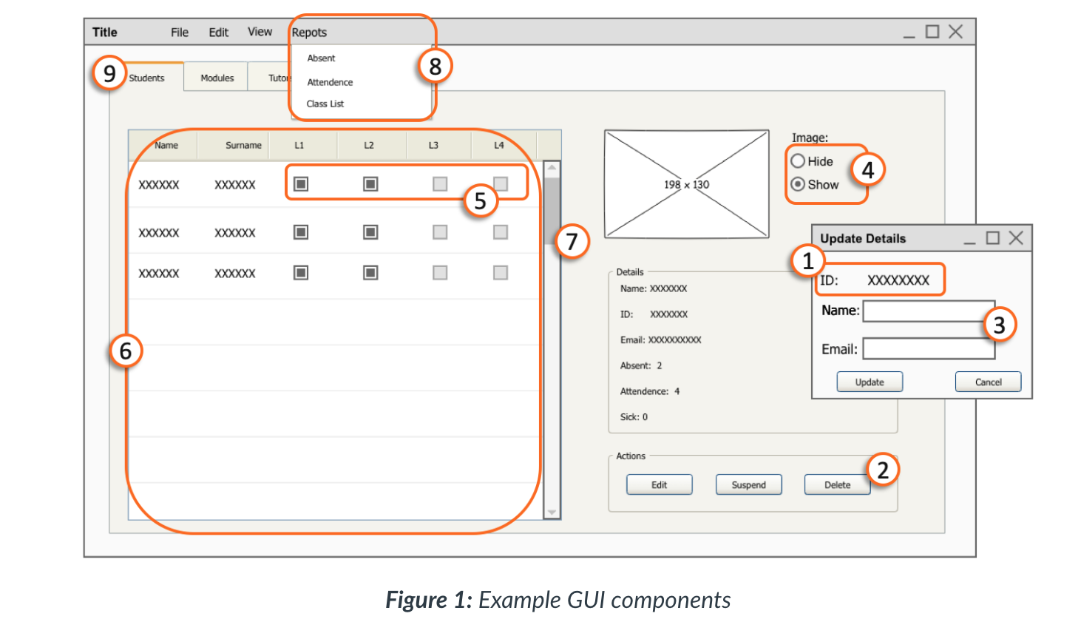Click the L4 column header
The image size is (1081, 639).
tap(504, 146)
